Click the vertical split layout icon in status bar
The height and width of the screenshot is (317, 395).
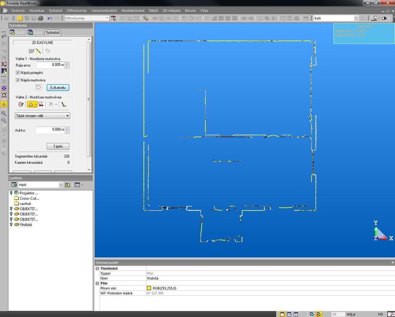coord(296,314)
